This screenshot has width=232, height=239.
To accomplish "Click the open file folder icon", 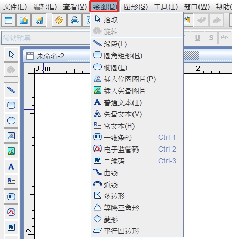I will click(x=24, y=20).
